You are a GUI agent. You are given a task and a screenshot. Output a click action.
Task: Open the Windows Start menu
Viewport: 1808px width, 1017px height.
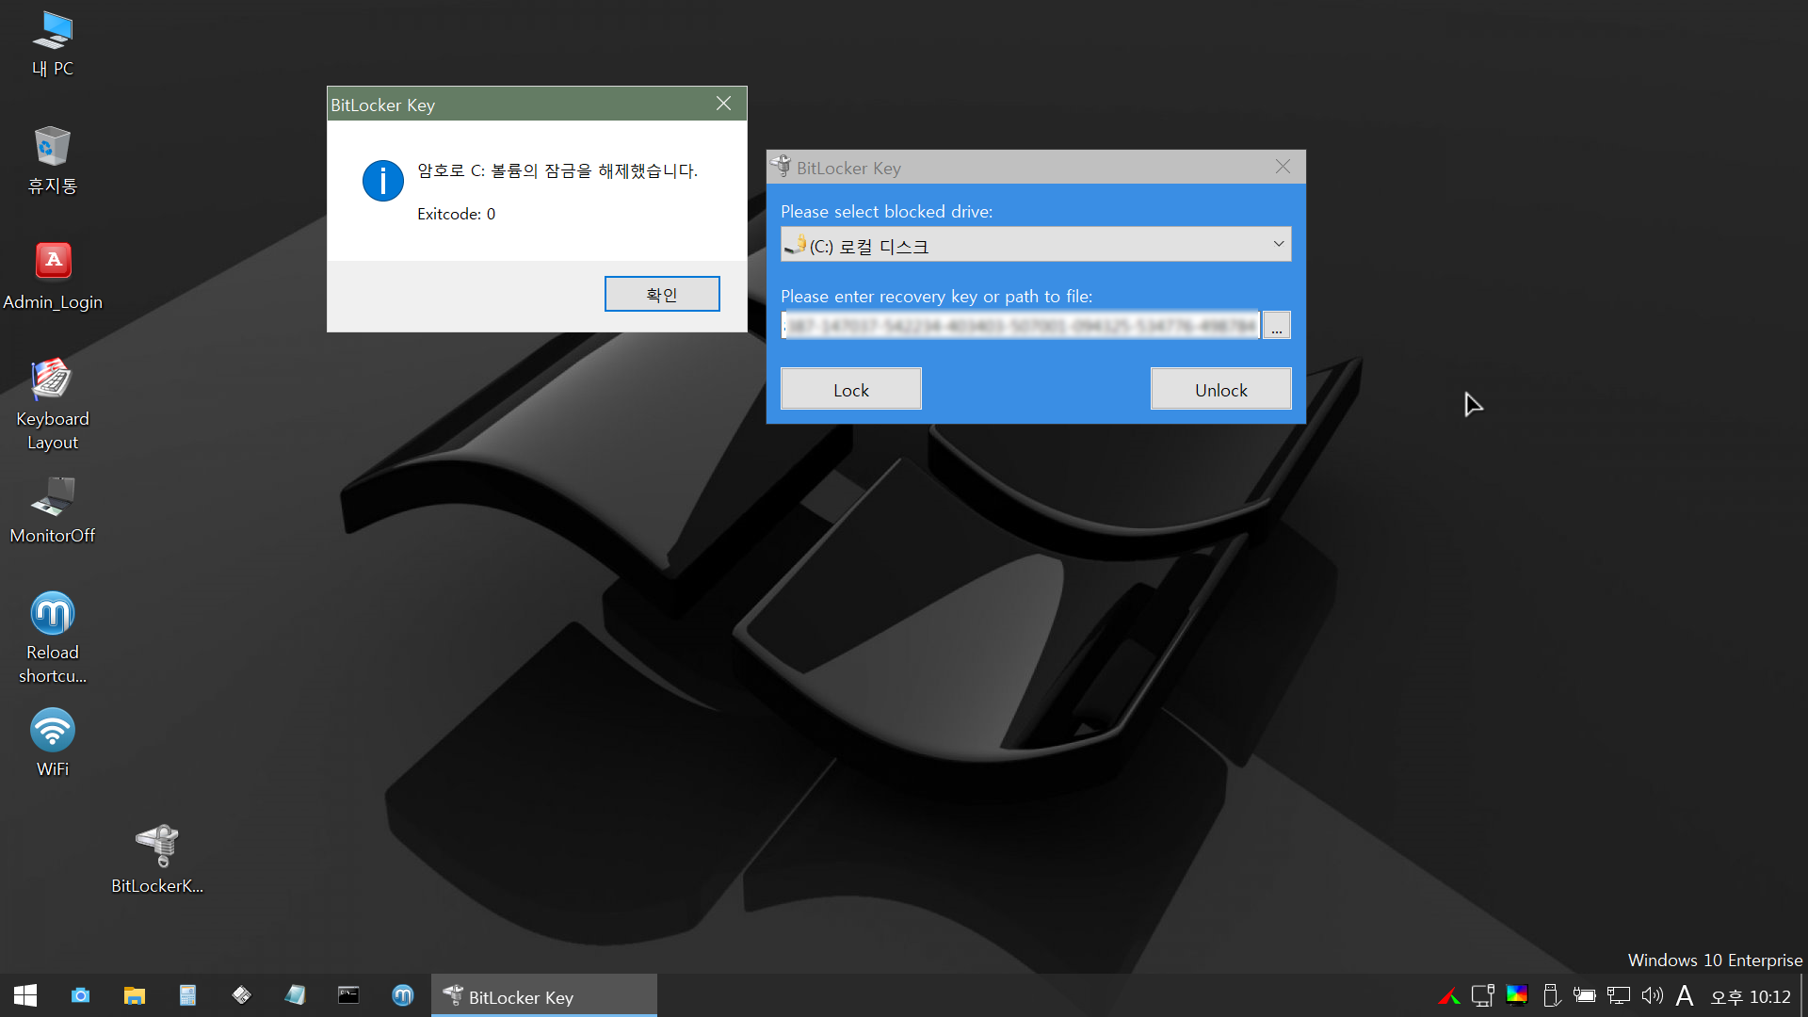25,995
